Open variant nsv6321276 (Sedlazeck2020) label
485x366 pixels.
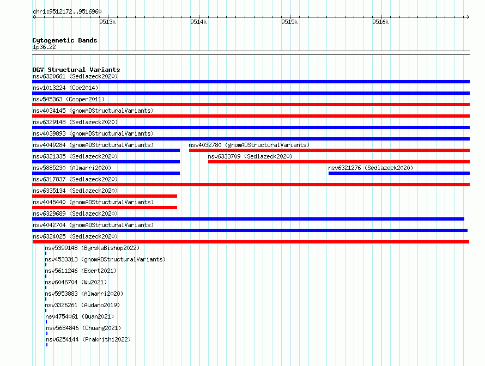[371, 168]
